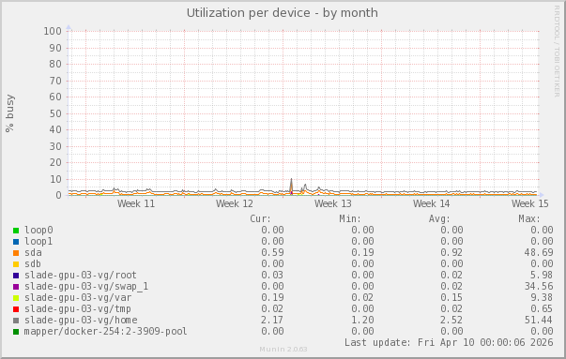
Task: Click var max value 9.38
Action: tap(542, 297)
